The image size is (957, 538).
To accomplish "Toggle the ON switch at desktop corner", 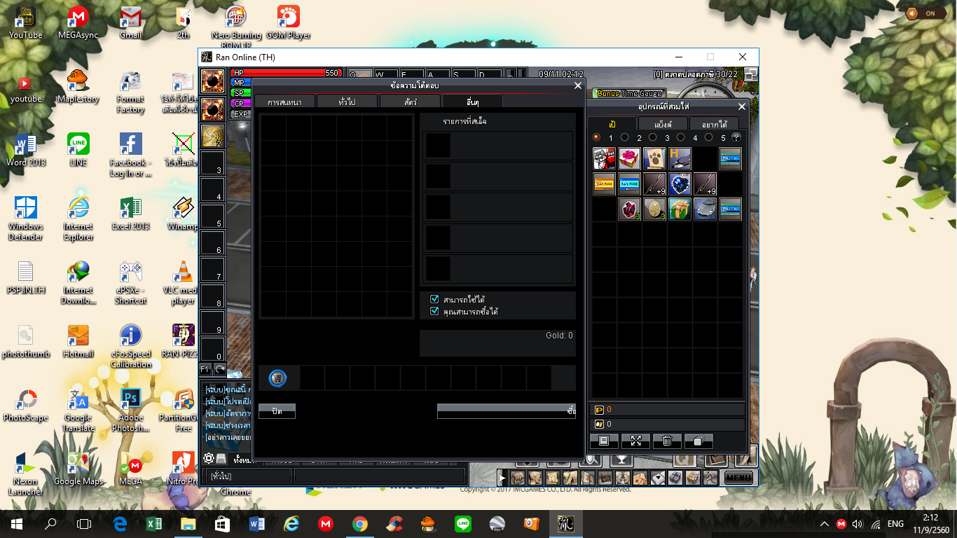I will click(x=925, y=13).
